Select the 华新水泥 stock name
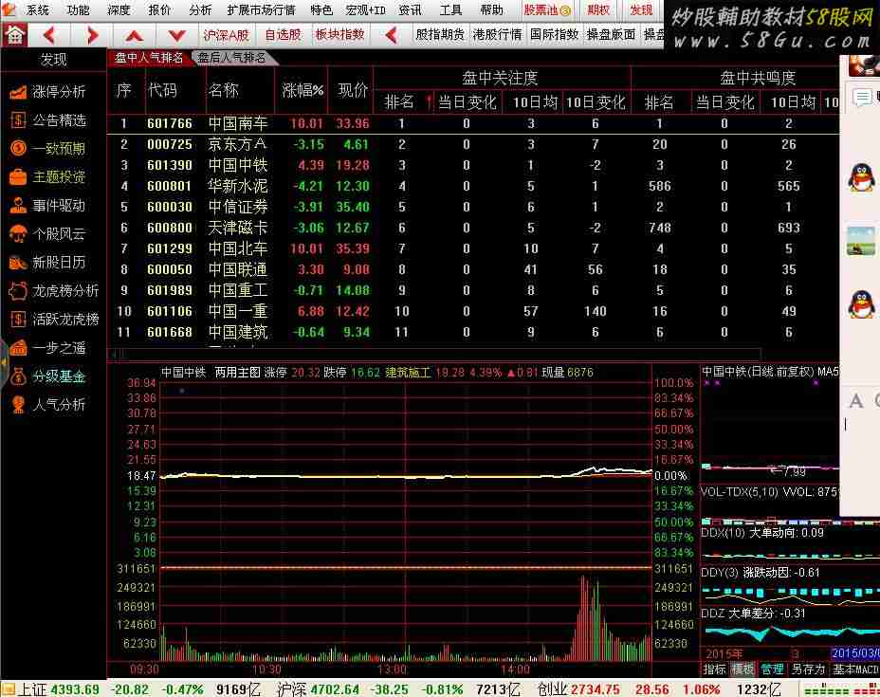 [238, 186]
